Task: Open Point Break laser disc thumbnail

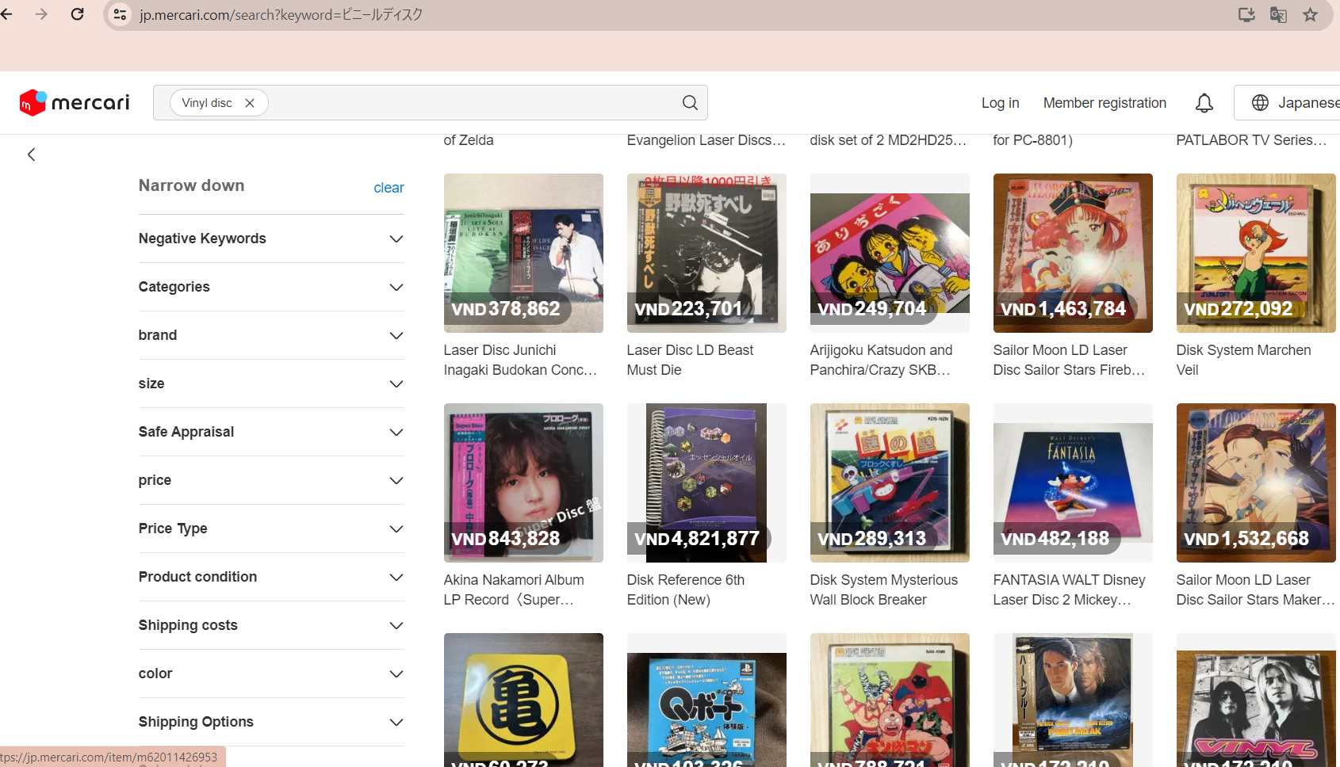Action: tap(1073, 700)
